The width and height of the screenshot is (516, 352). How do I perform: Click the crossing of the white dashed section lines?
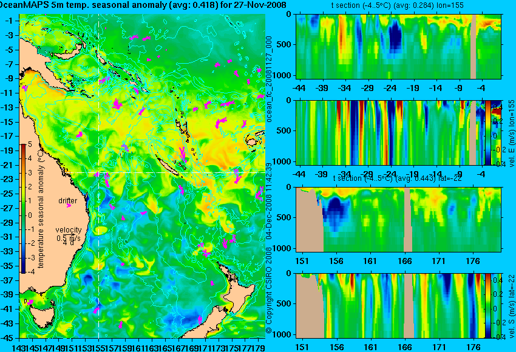(x=99, y=172)
